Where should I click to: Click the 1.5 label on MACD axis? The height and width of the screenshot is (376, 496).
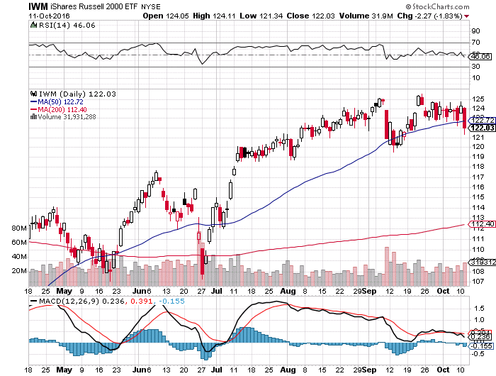pos(480,309)
